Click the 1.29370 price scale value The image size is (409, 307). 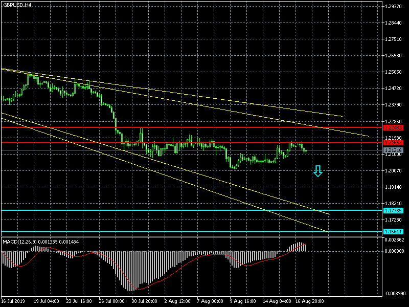point(396,7)
